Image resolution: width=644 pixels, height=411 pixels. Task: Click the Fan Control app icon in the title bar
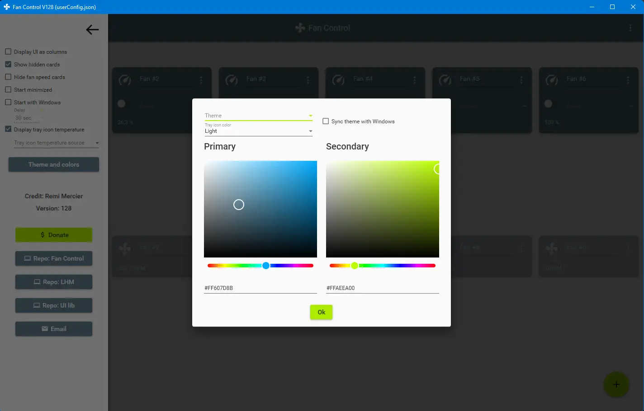tap(7, 7)
